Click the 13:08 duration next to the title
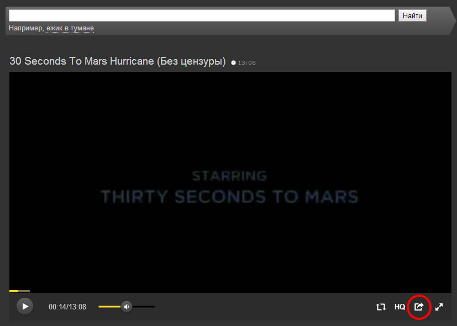457x326 pixels. click(x=247, y=62)
